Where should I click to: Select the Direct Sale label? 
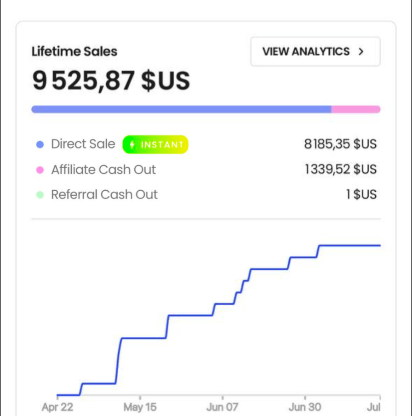point(83,144)
